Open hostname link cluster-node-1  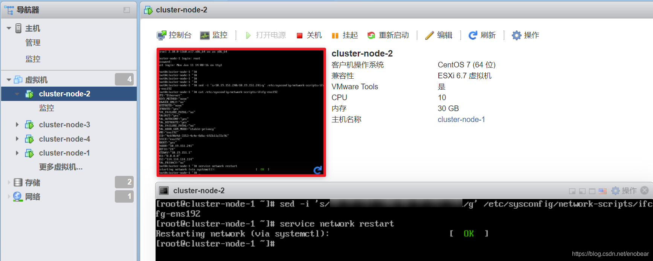(x=461, y=119)
